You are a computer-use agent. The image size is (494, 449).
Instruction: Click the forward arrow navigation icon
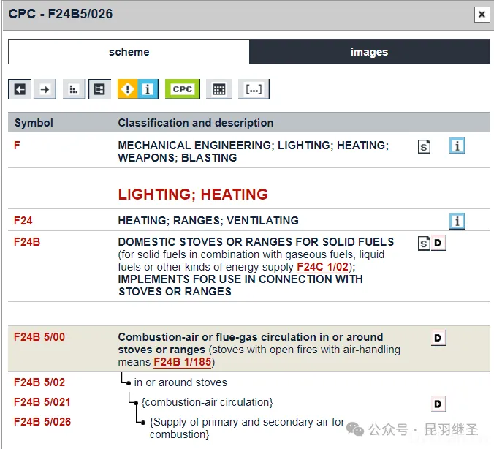tap(45, 89)
